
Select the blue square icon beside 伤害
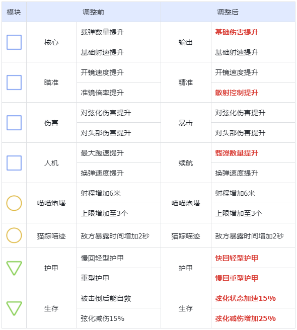click(x=14, y=123)
